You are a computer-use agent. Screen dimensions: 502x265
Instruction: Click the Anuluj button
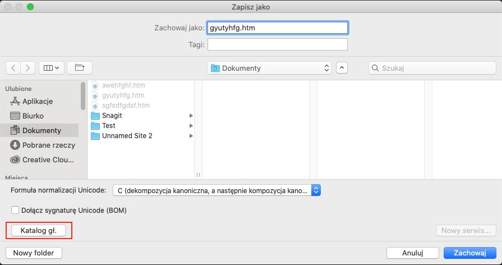[412, 253]
